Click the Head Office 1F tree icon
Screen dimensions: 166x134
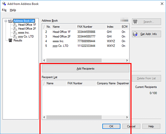tap(15, 25)
